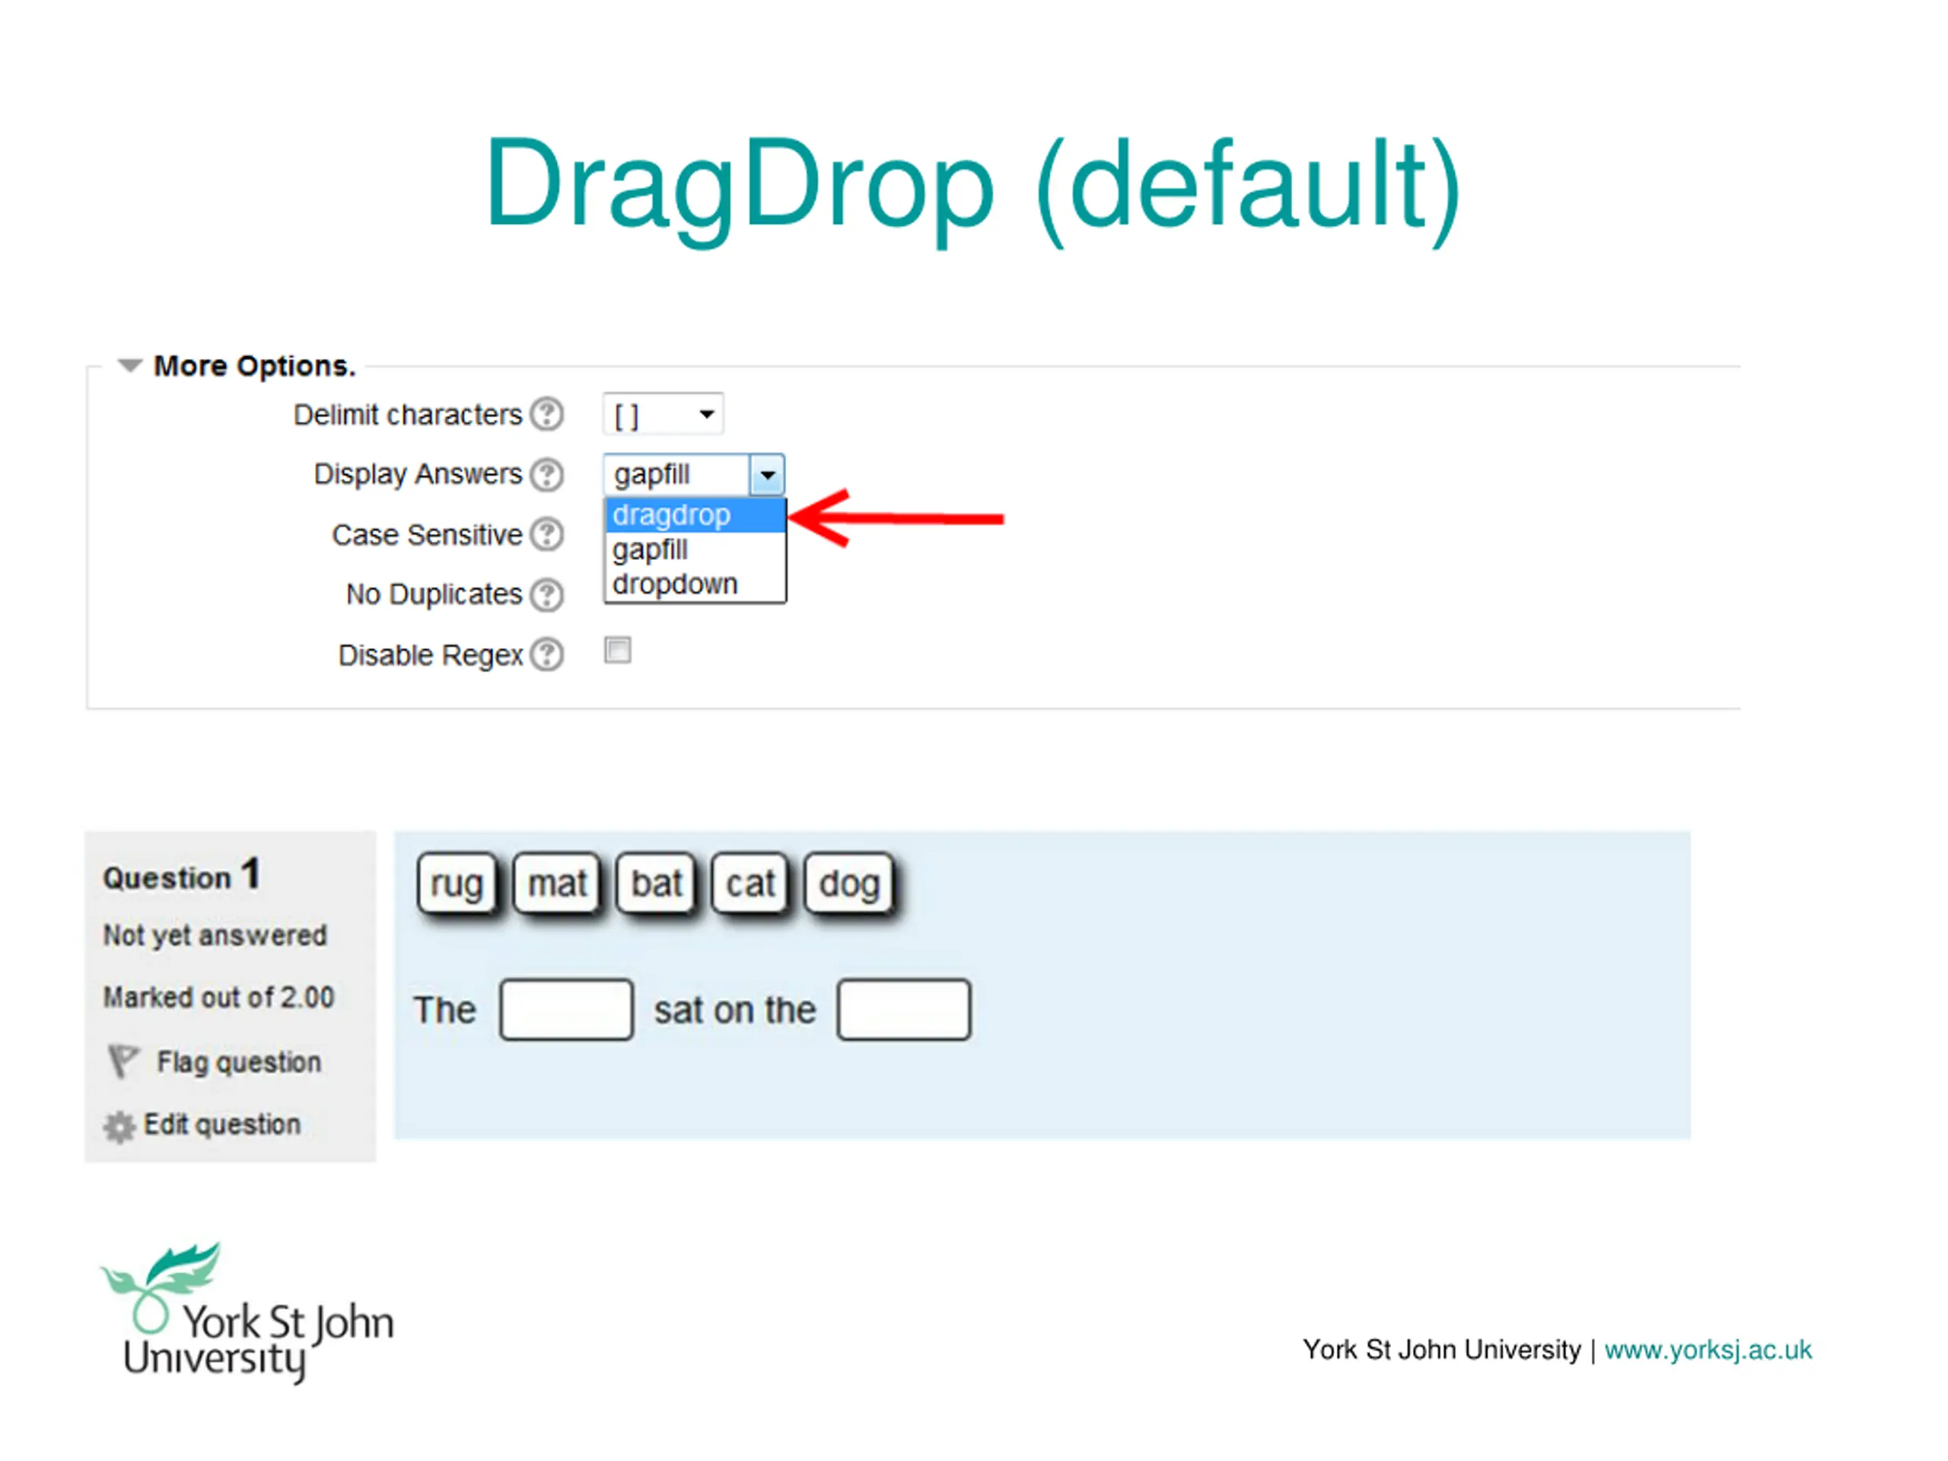Click the Not yet answered status text
This screenshot has width=1948, height=1461.
(215, 935)
